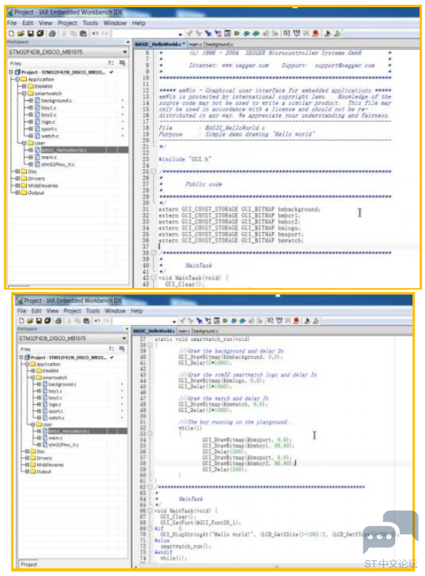Toggle code fold at line 42 in top editor
This screenshot has height=576, width=425.
(154, 278)
